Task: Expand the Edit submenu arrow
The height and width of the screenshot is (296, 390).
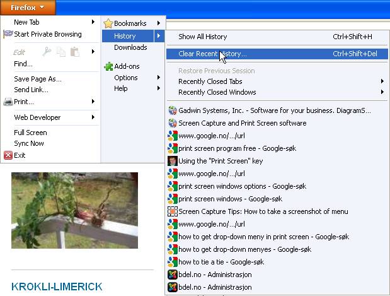Action: (93, 52)
